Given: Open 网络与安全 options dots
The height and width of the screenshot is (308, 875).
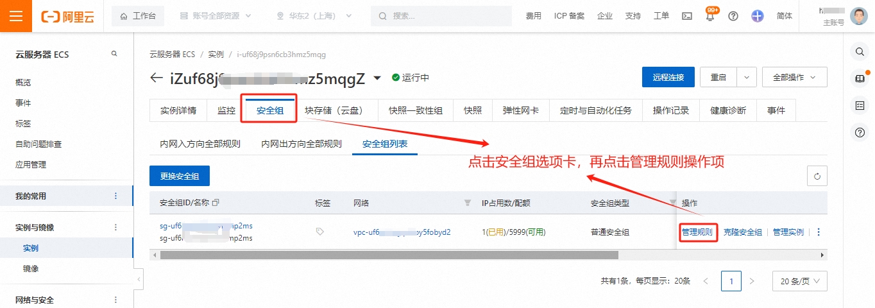Looking at the screenshot, I should pos(115,300).
